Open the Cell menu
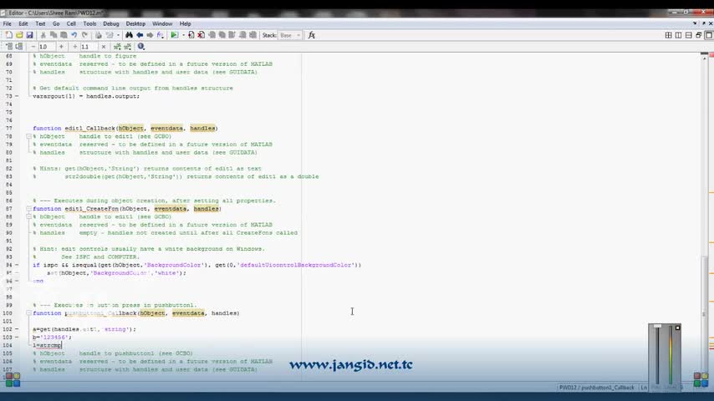Screen dimensions: 714x401 pyautogui.click(x=71, y=23)
